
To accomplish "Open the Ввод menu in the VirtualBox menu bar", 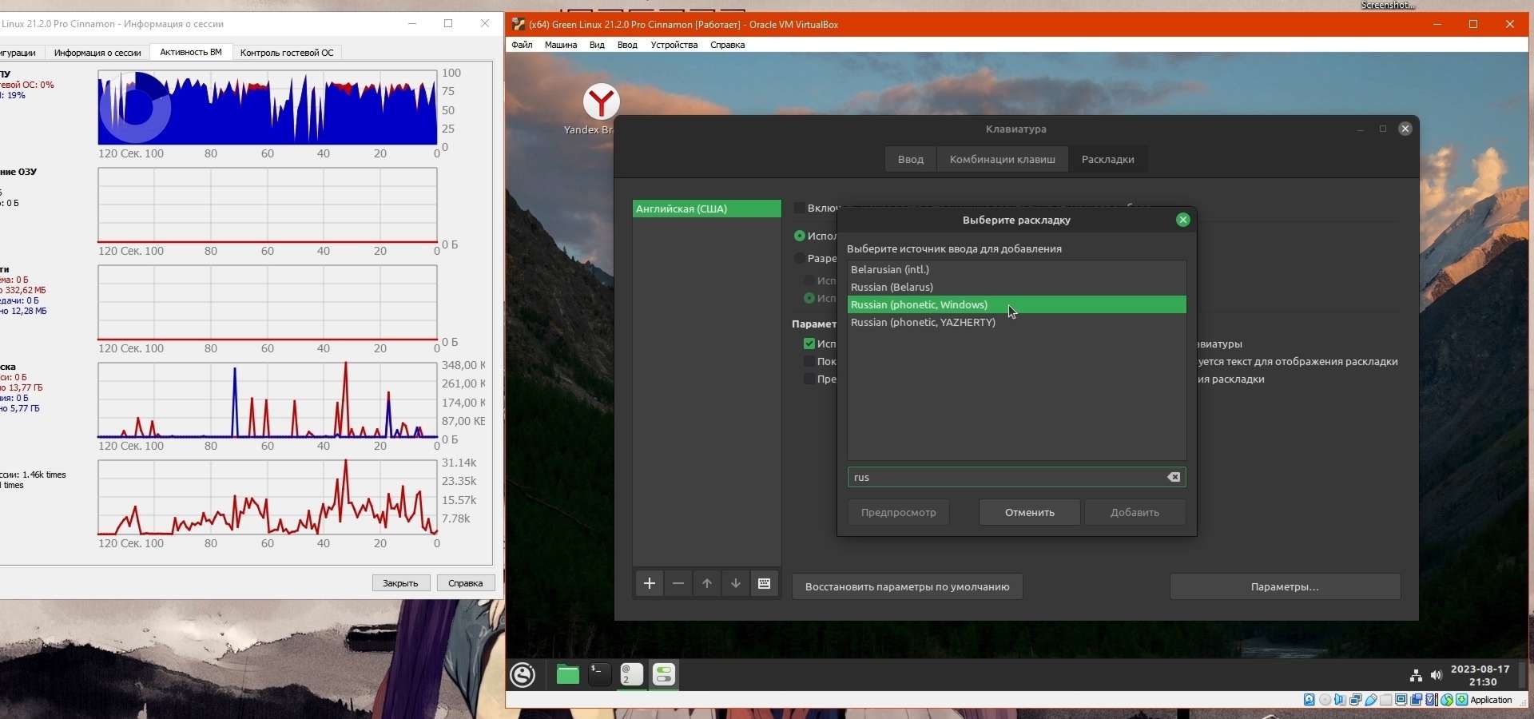I will [x=627, y=45].
